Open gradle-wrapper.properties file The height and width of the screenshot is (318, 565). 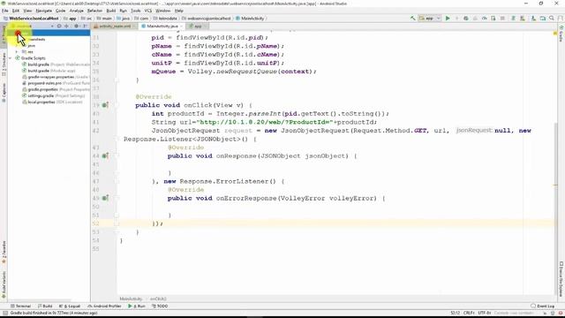click(x=56, y=77)
